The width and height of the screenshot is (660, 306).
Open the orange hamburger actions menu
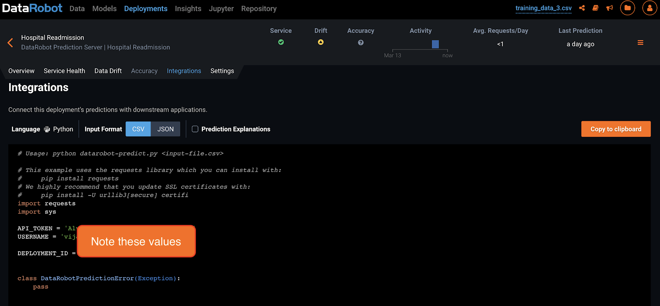click(x=640, y=43)
